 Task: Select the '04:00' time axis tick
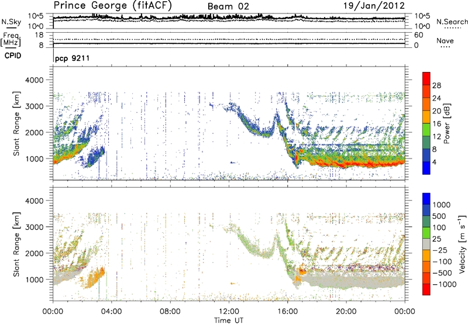tap(112, 312)
